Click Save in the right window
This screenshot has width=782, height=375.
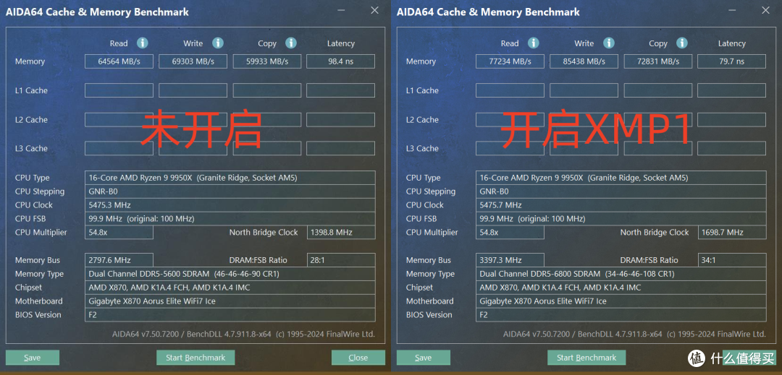tap(424, 358)
